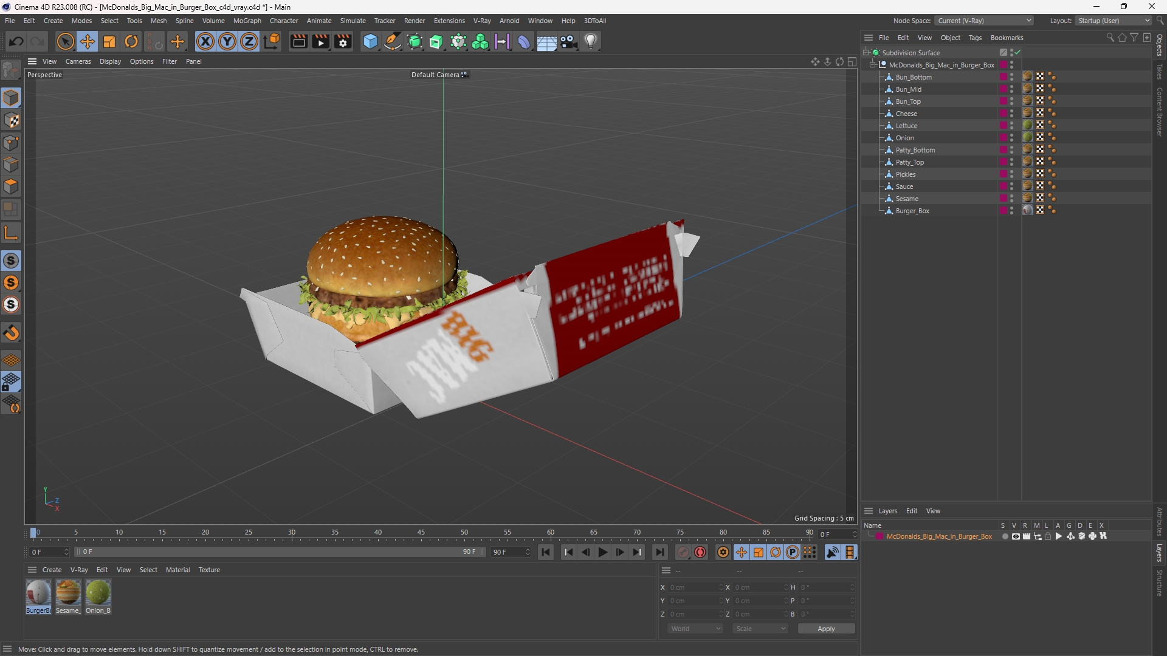This screenshot has width=1167, height=656.
Task: Click the end frame field 90 F
Action: (511, 552)
